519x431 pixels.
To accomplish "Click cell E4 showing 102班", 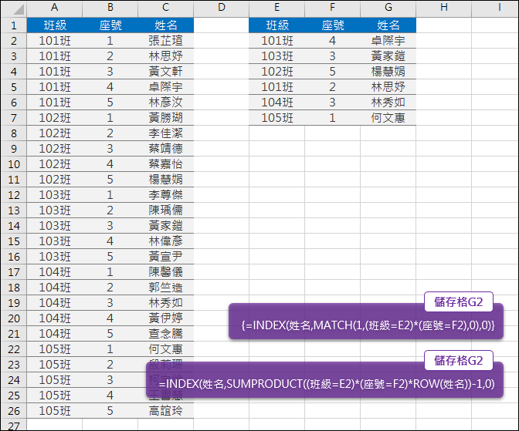I will pos(277,72).
